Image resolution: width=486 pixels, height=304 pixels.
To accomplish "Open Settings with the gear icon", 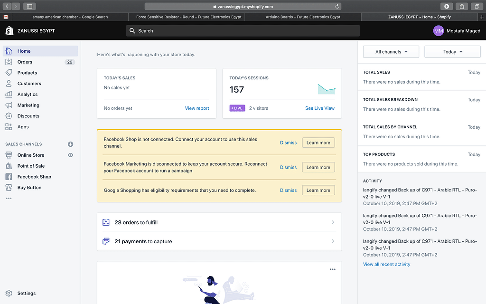I will coord(9,294).
